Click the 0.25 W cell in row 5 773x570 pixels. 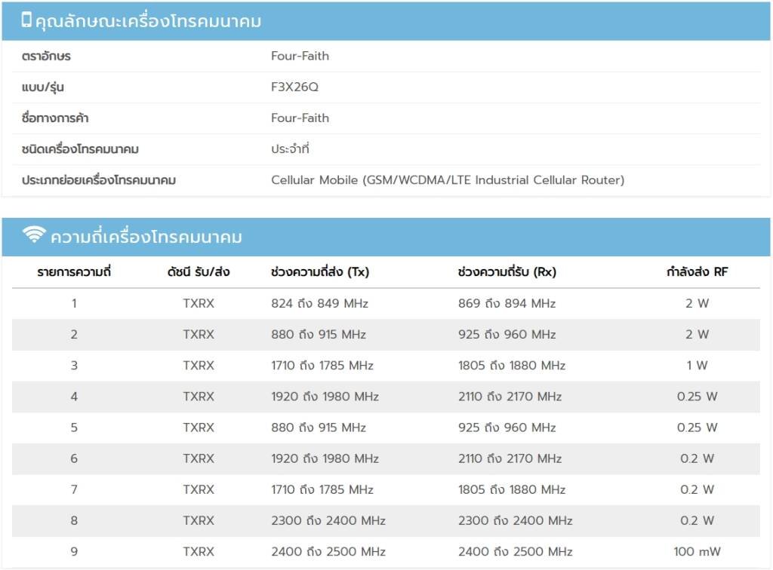pos(697,427)
